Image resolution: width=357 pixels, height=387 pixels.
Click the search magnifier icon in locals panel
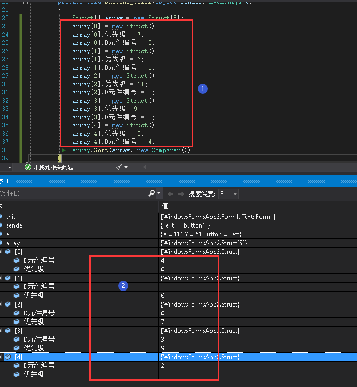click(x=151, y=193)
